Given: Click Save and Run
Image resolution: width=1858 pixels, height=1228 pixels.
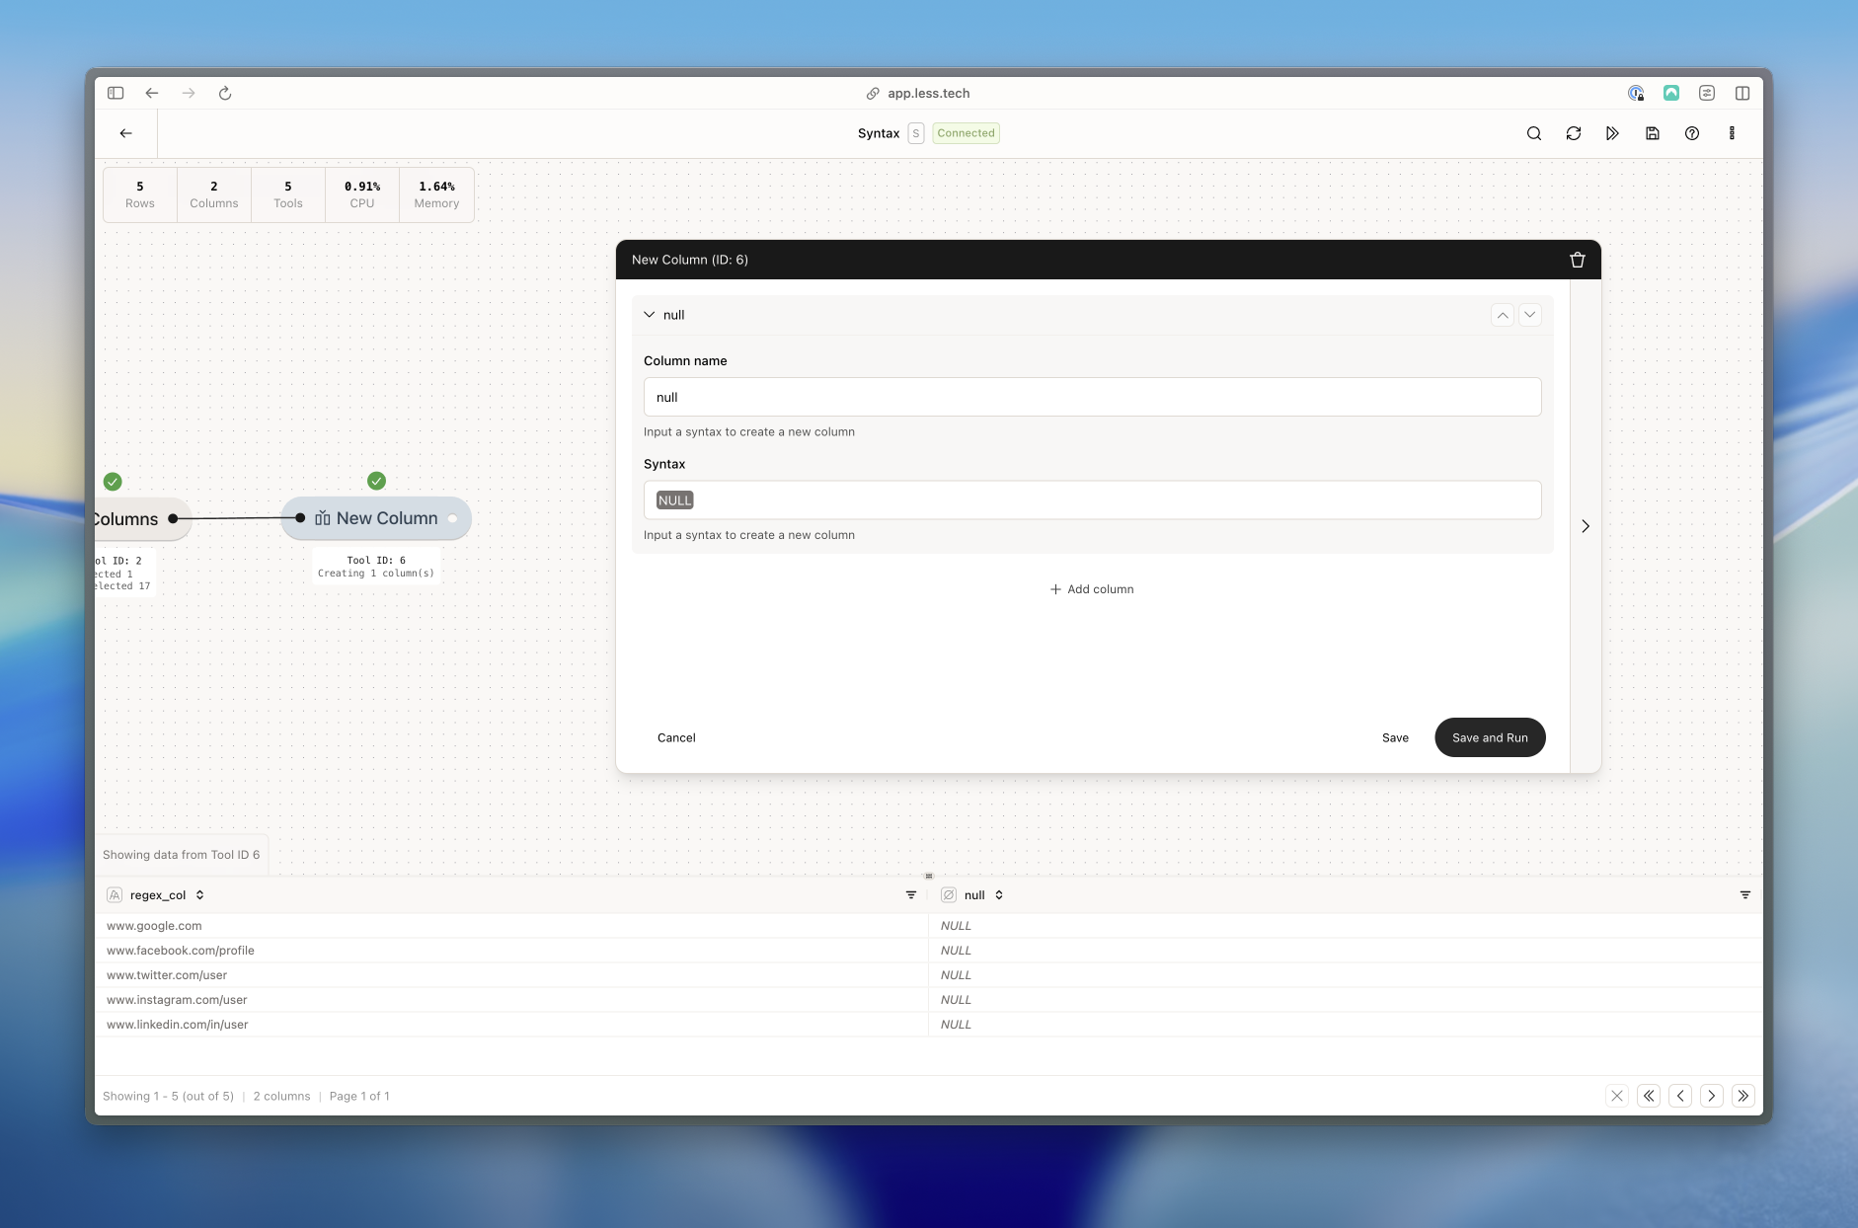Looking at the screenshot, I should [1490, 737].
